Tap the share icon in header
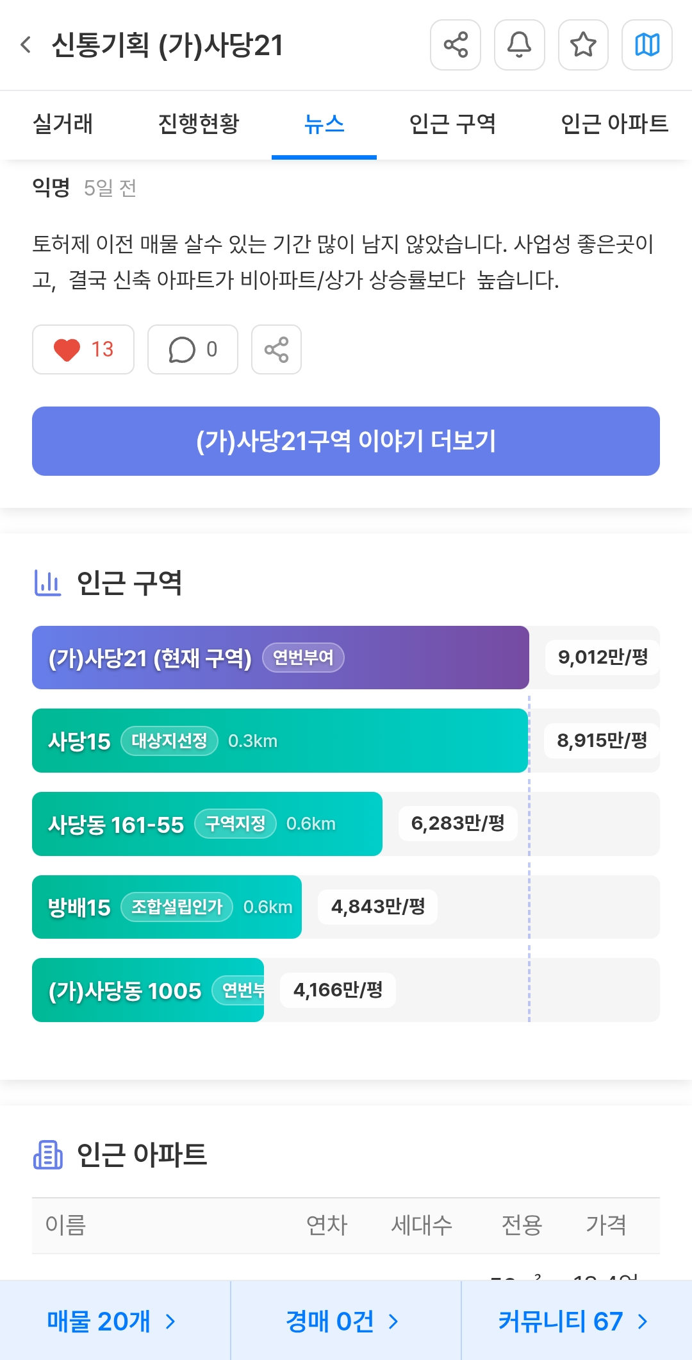Screen dimensions: 692x1360 456,45
